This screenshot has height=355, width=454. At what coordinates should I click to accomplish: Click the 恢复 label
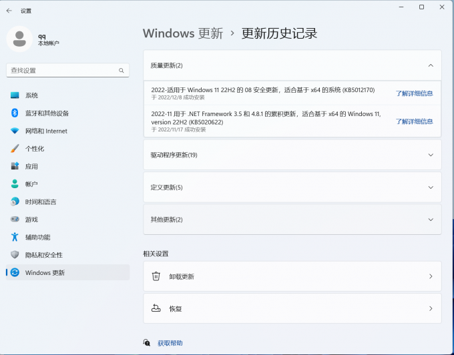176,309
